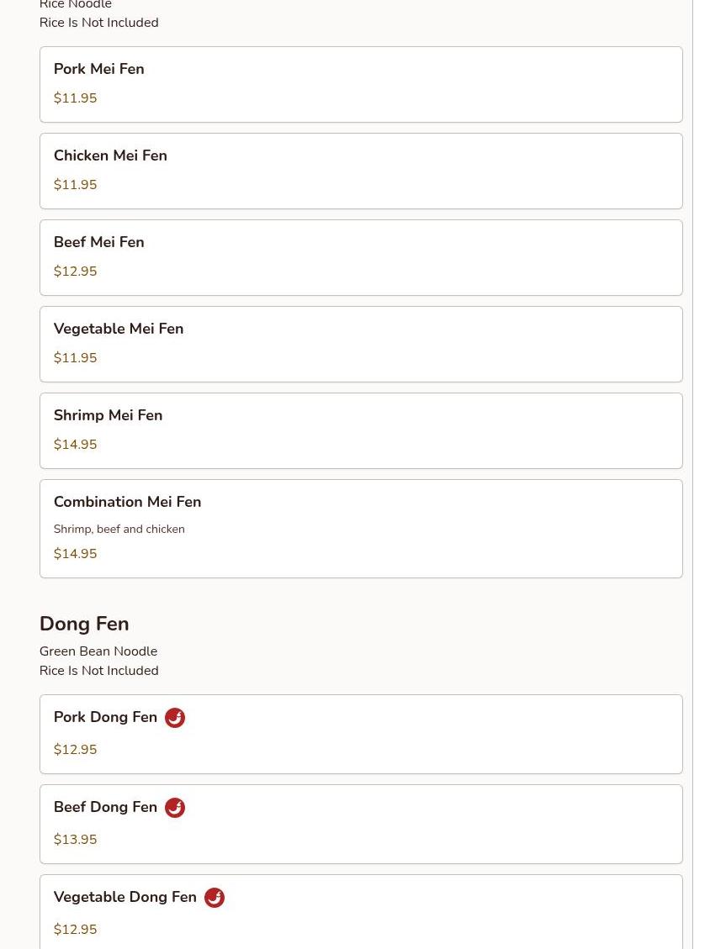The height and width of the screenshot is (949, 710).
Task: Open the Combination Mei Fen item
Action: tap(360, 528)
